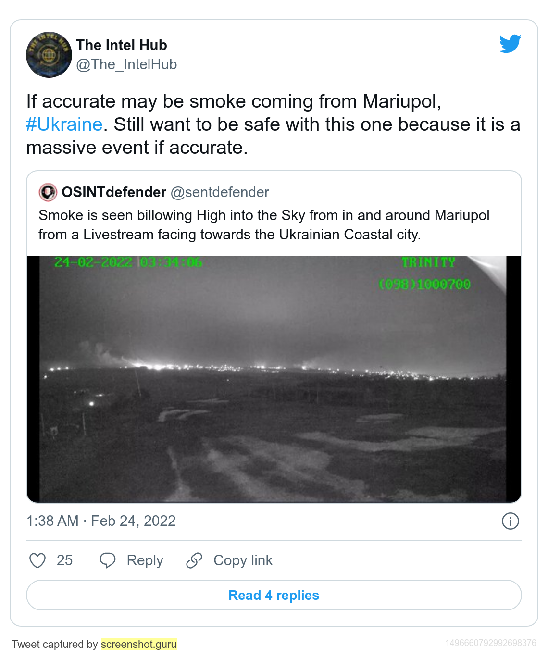Click the @sentdefender handle

pyautogui.click(x=220, y=192)
